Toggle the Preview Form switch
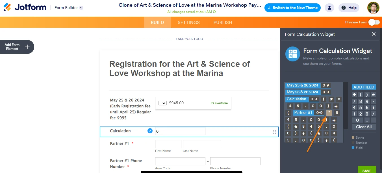Viewport: 382px width, 173px height. coord(374,22)
